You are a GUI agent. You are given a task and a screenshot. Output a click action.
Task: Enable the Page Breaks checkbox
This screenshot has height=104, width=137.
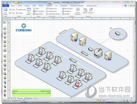point(17,10)
